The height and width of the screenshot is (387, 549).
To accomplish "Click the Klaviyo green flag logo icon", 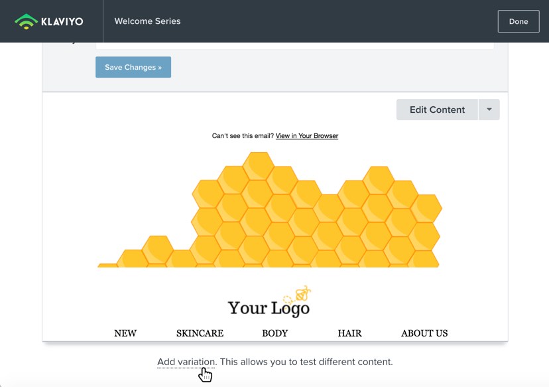I will 26,21.
